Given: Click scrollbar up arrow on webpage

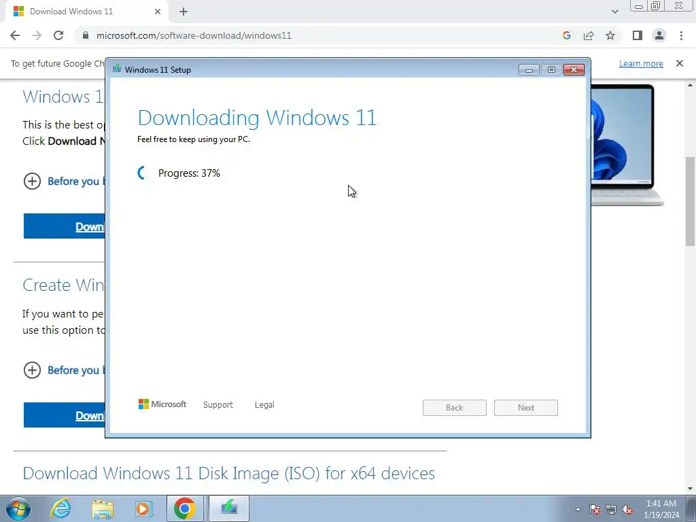Looking at the screenshot, I should [x=691, y=85].
